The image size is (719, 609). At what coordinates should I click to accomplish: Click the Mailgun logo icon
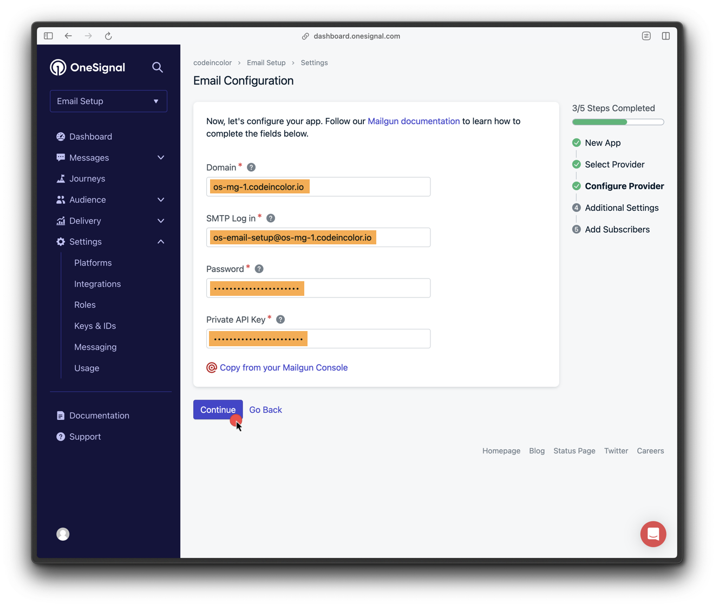[x=212, y=368]
